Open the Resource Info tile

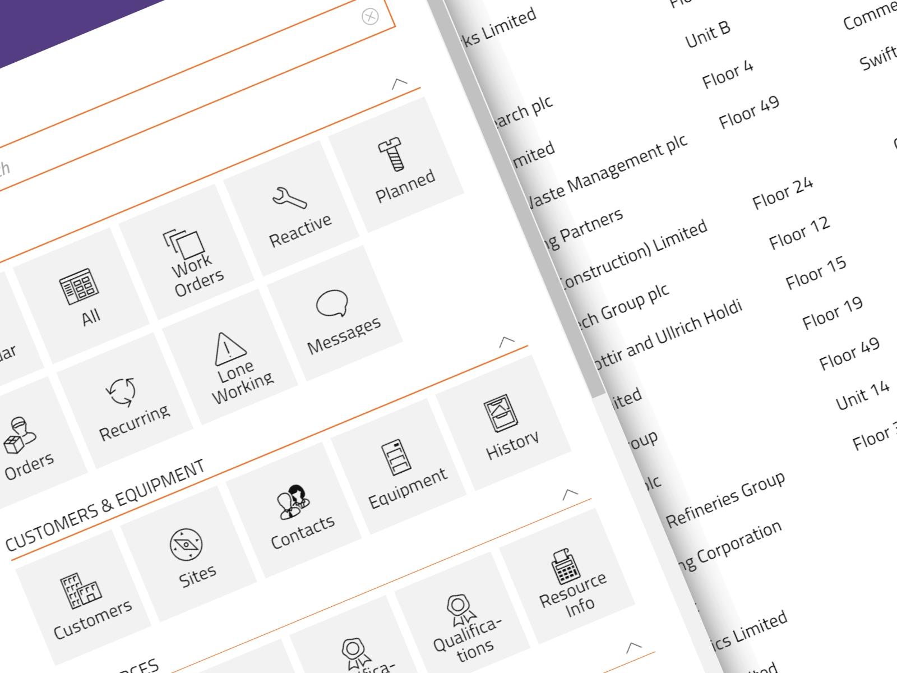[x=567, y=577]
